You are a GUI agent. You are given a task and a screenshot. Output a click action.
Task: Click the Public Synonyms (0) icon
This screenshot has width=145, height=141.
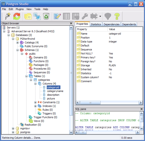22,46
